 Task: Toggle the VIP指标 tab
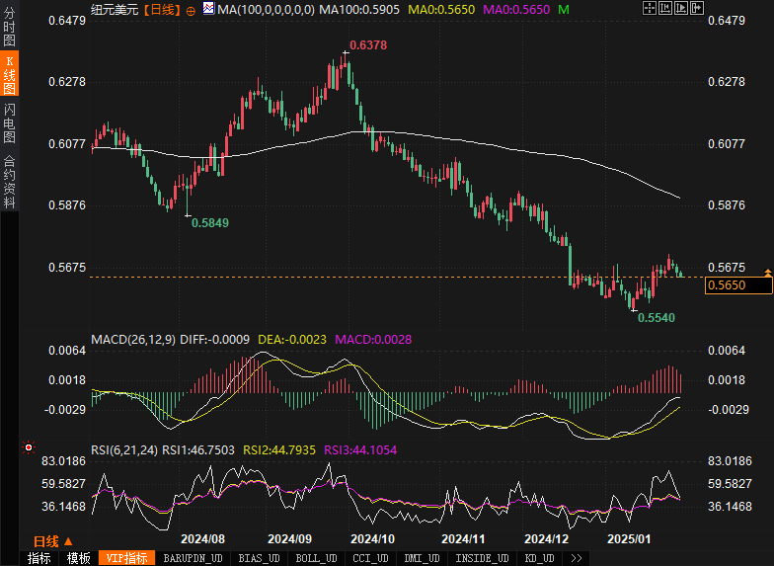tap(127, 558)
